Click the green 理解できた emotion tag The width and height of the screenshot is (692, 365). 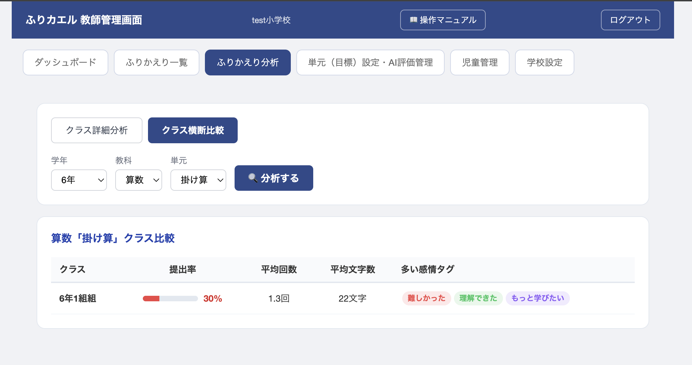(x=478, y=298)
